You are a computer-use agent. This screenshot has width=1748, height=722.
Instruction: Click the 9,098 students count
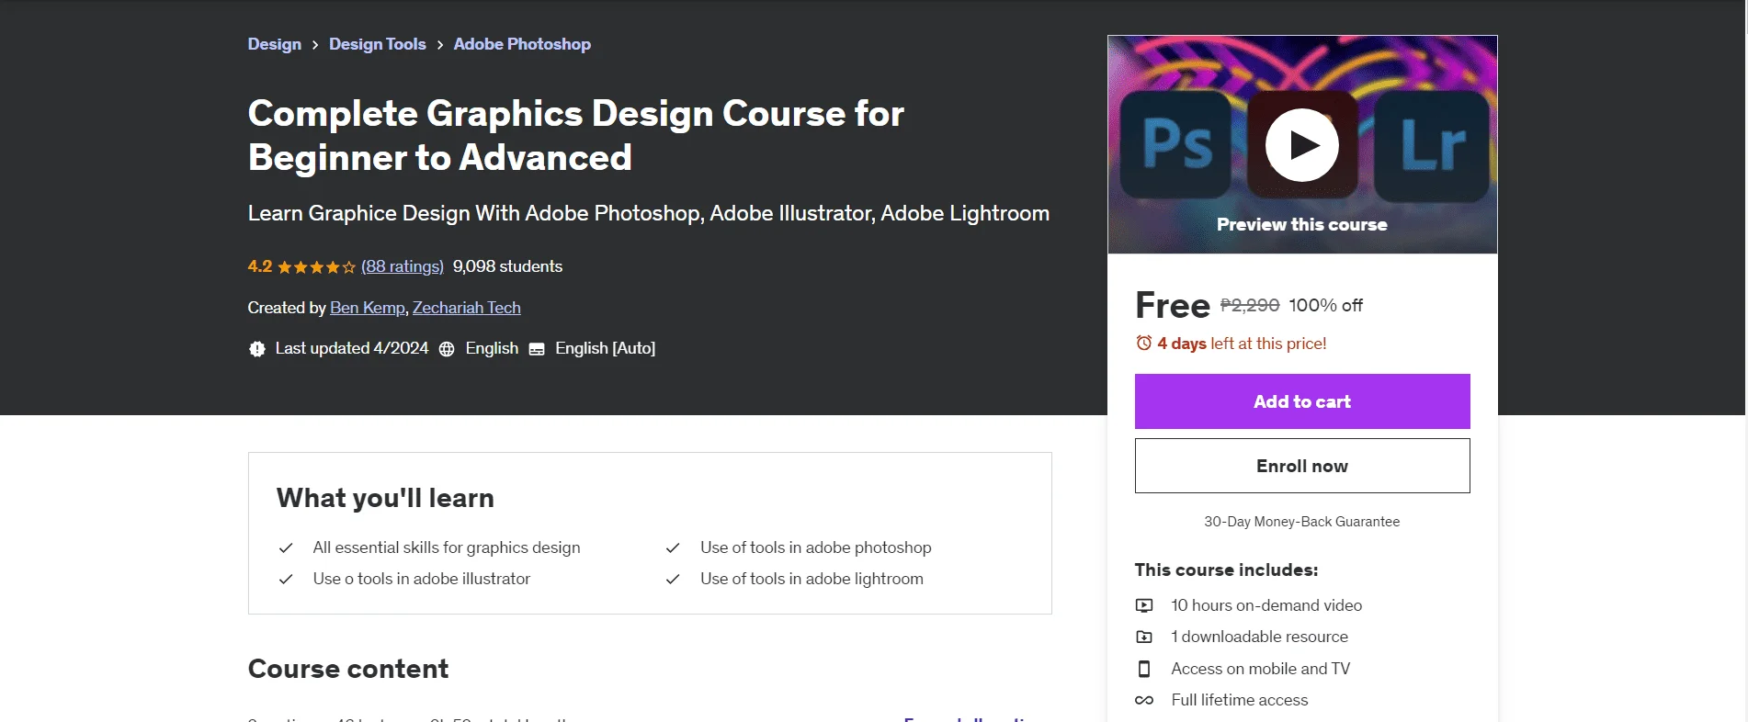coord(507,266)
